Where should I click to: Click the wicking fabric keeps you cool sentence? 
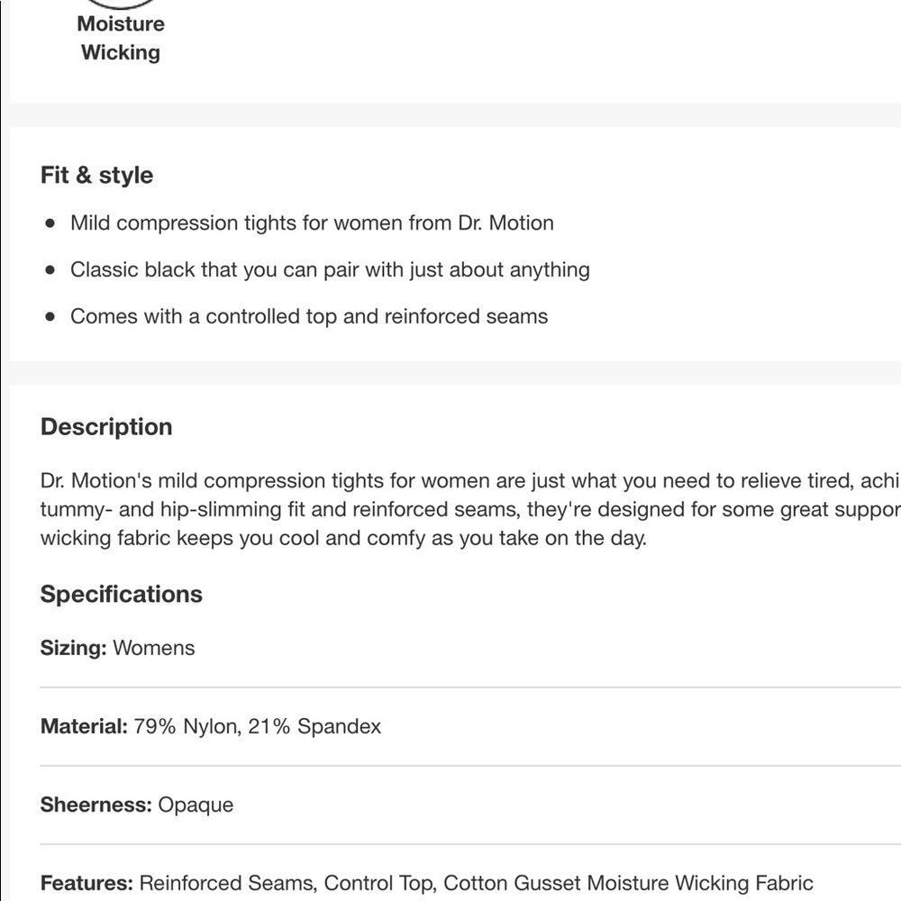click(343, 539)
